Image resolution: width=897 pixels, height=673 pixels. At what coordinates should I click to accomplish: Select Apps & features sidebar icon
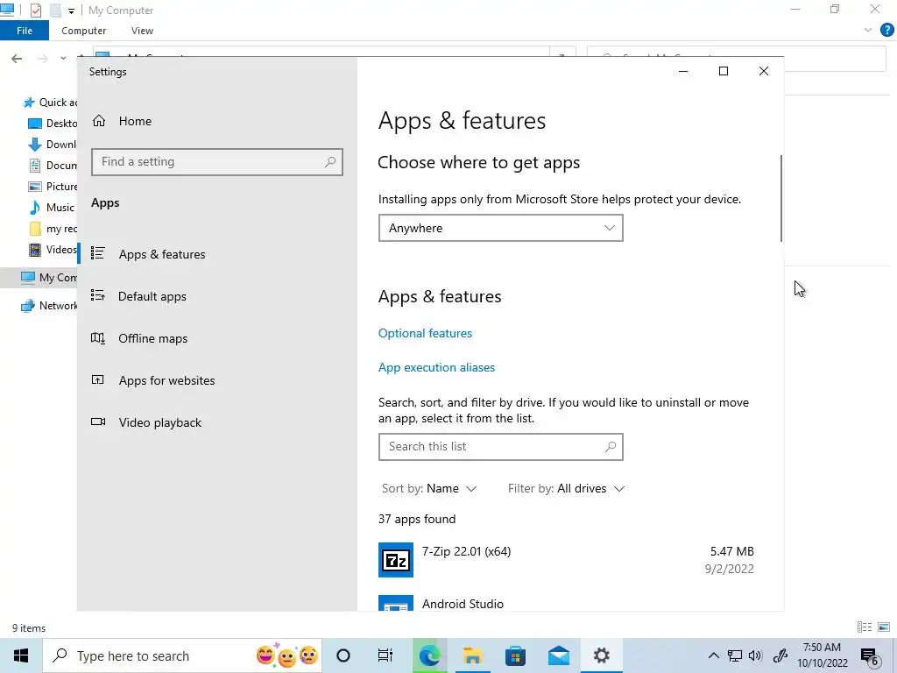[x=98, y=253]
